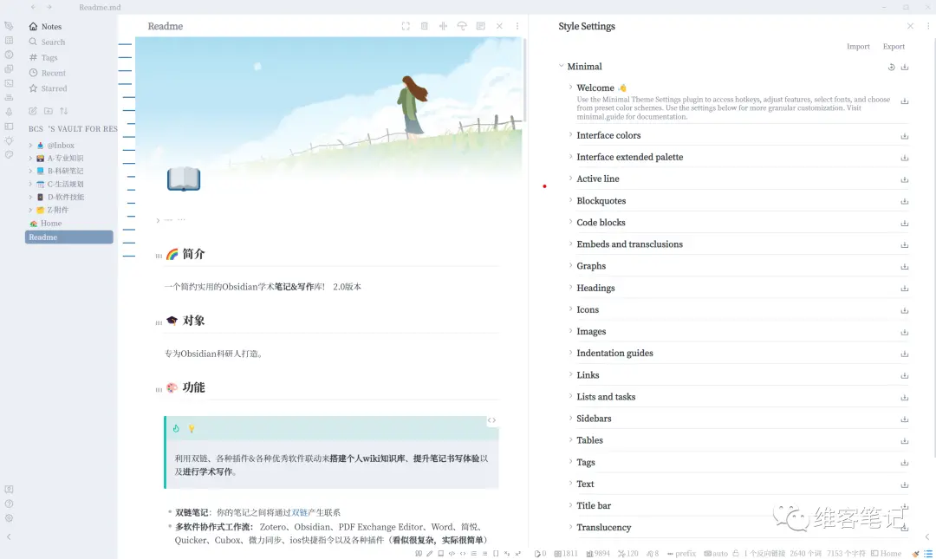Expand the Translucency section
The height and width of the screenshot is (559, 936).
tap(570, 527)
